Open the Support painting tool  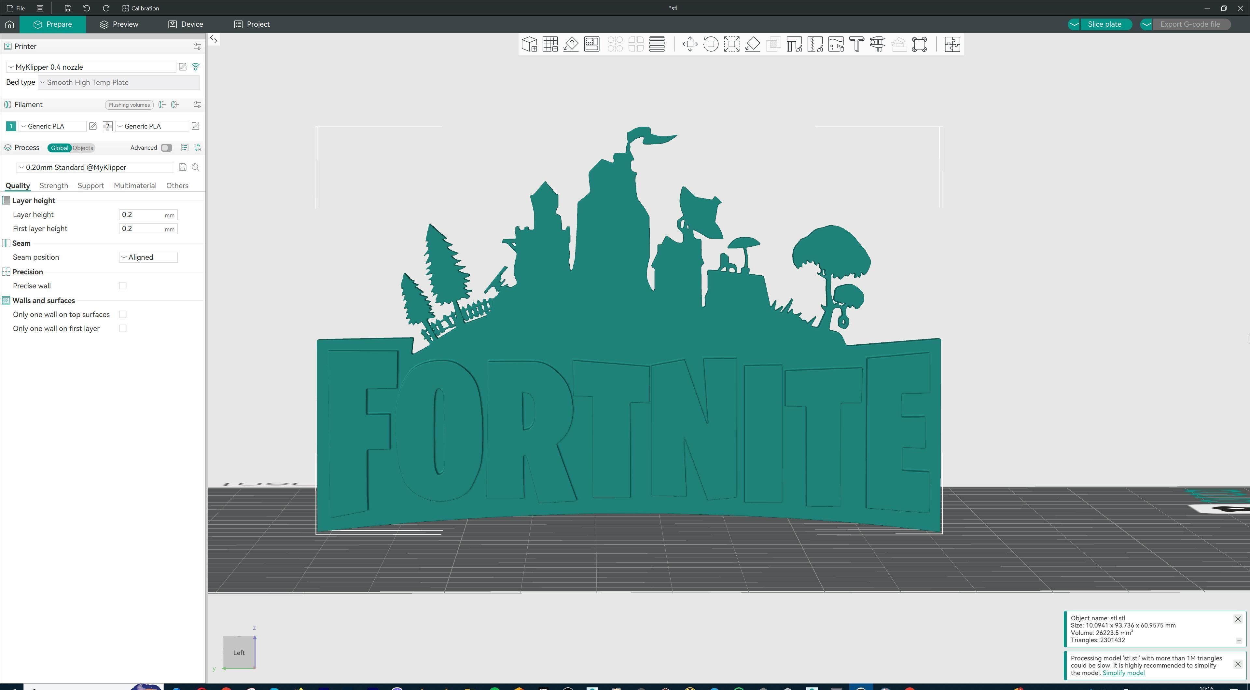coord(794,44)
